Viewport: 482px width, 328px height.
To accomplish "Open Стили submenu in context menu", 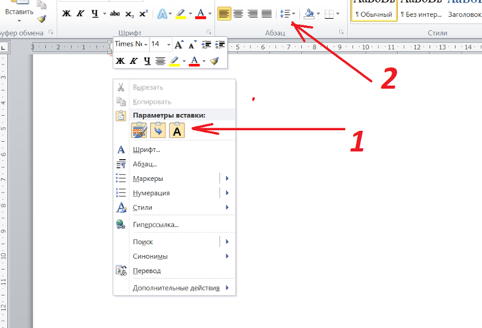I will pyautogui.click(x=174, y=207).
